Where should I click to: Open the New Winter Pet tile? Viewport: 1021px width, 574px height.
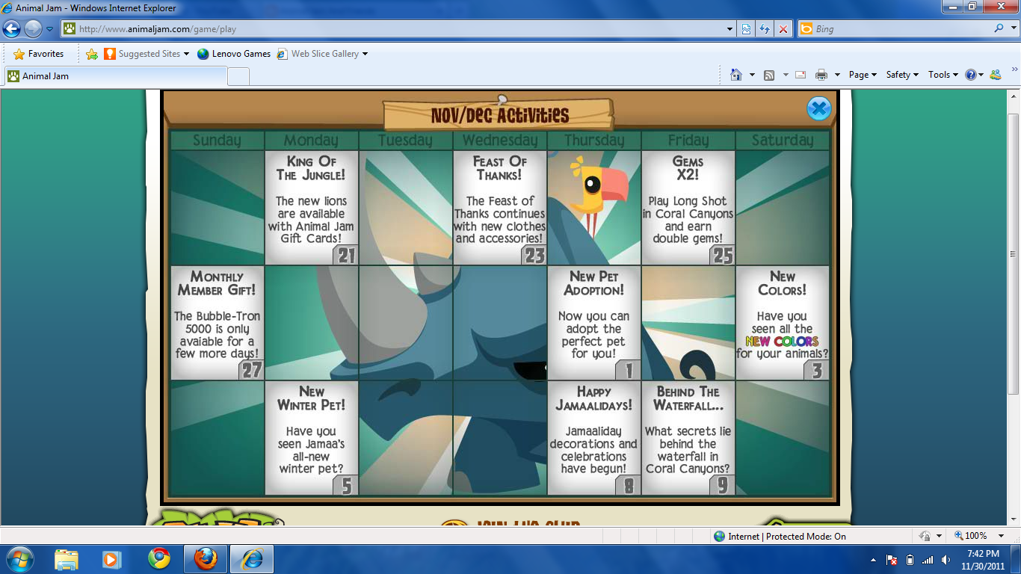click(312, 438)
